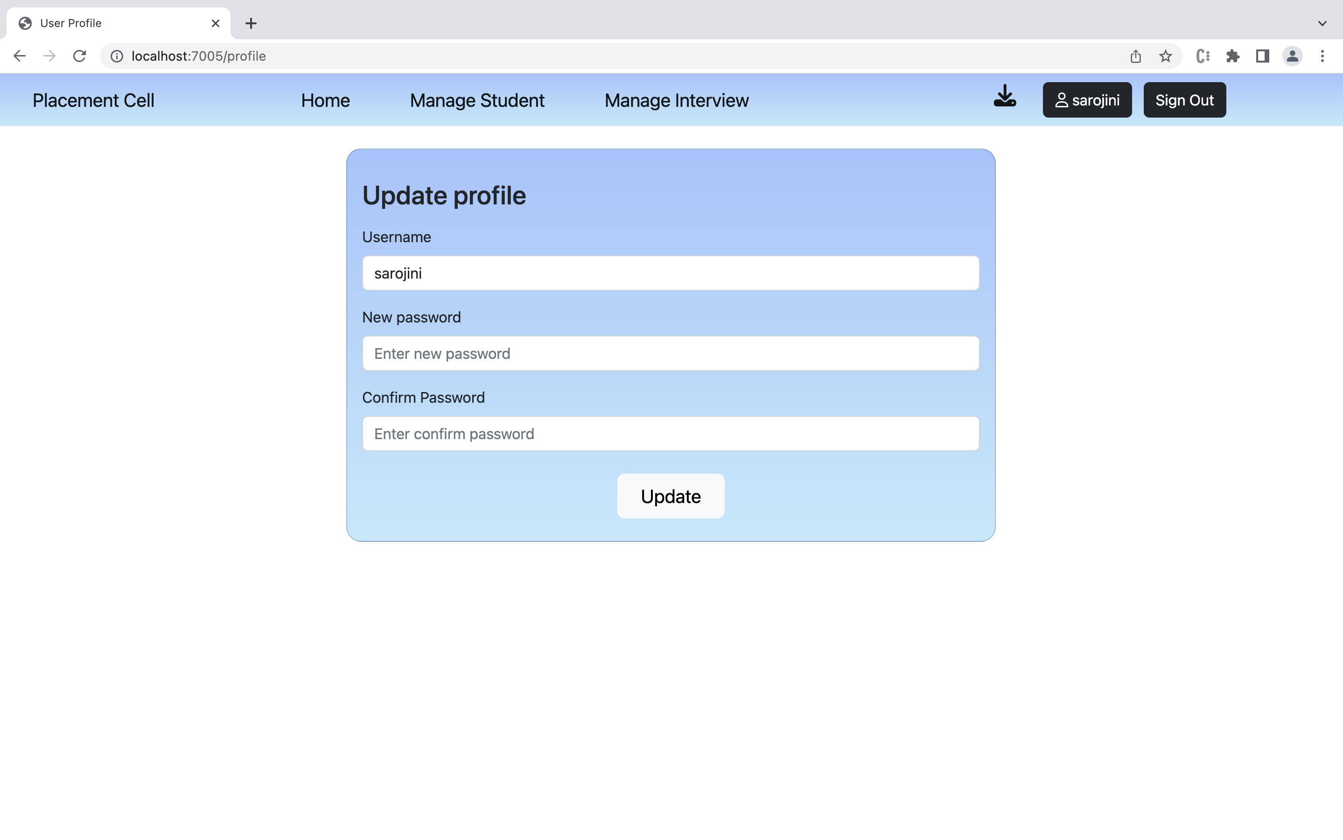Open the side panel icon
Viewport: 1343px width, 840px height.
coord(1262,56)
